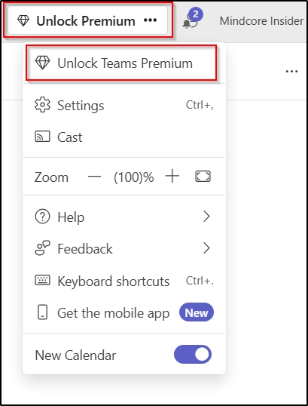Viewport: 308px width, 406px height.
Task: Expand the Feedback submenu chevron
Action: click(x=206, y=248)
